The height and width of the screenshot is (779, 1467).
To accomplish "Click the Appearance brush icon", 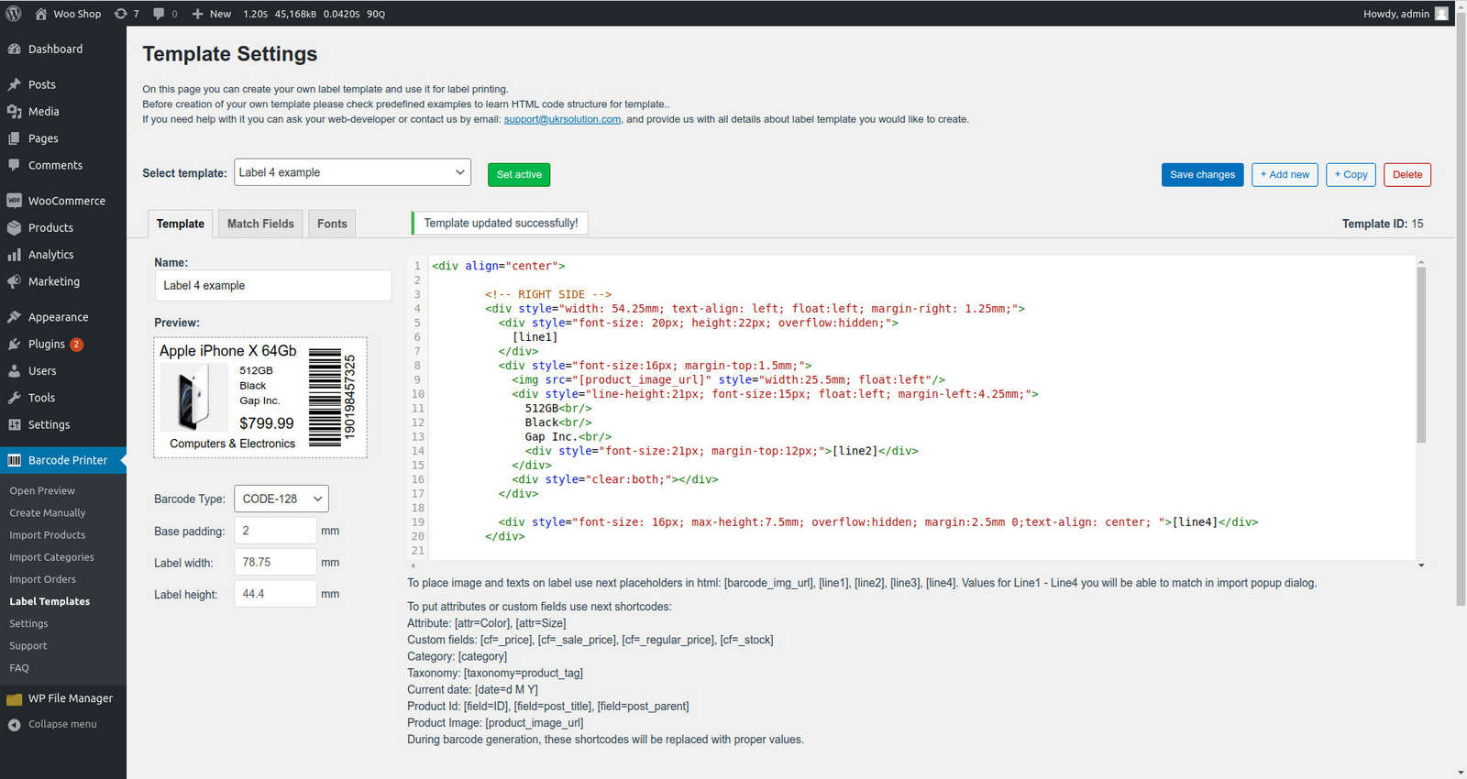I will (x=14, y=317).
